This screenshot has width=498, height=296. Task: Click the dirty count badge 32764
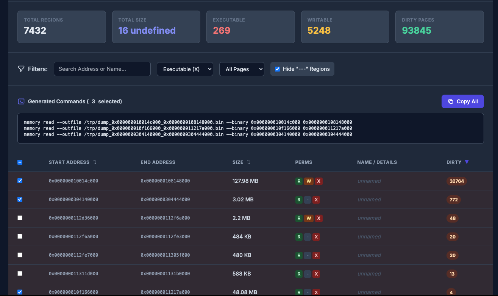(x=456, y=181)
